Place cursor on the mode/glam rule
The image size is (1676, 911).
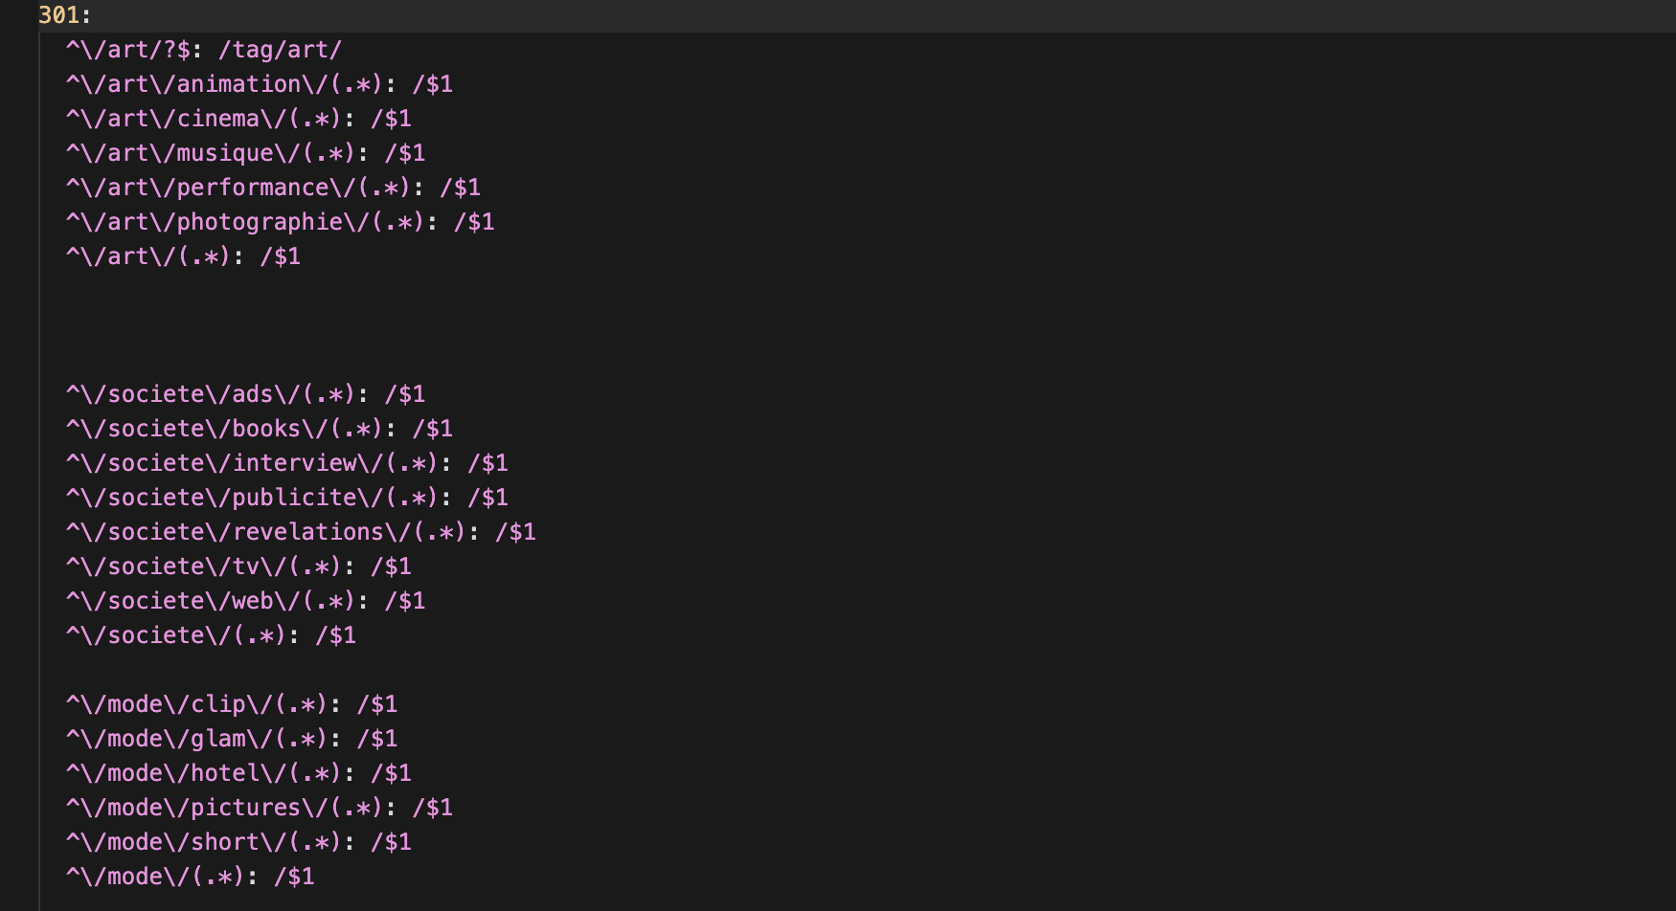[x=231, y=739]
